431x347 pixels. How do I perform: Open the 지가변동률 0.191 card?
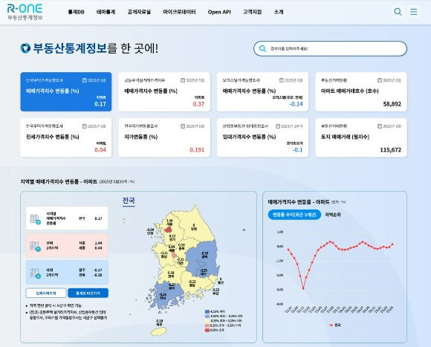pos(164,137)
